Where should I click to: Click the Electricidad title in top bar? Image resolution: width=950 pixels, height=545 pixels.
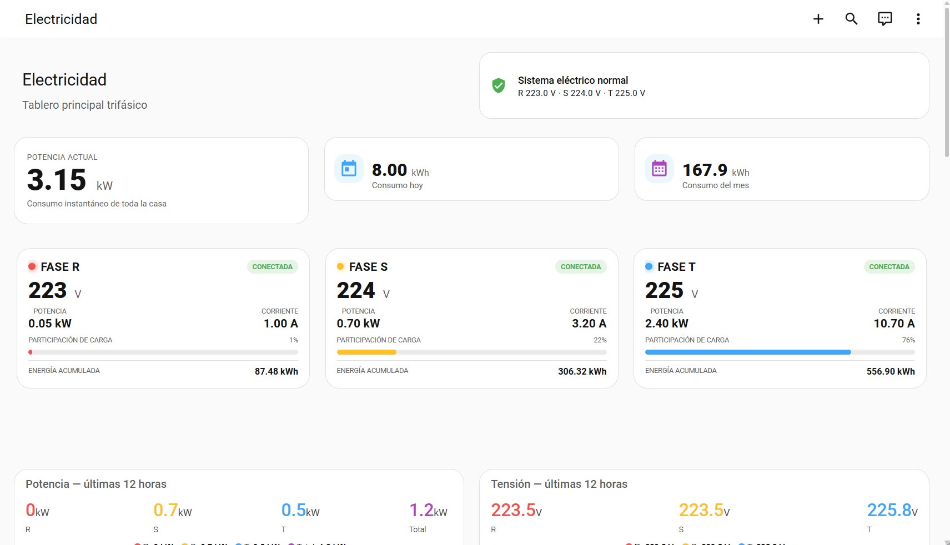61,19
